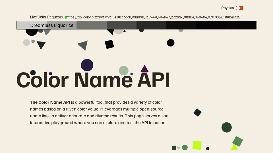Screen dimensions: 273x153
Task: Click the "Live Color Requests" label
Action: [x=46, y=17]
